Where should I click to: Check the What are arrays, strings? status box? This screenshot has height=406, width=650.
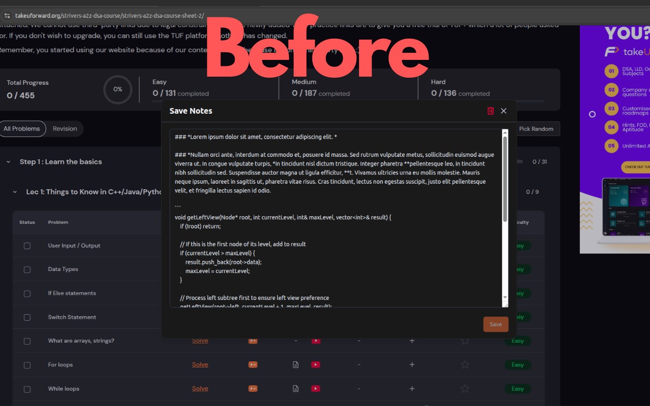27,341
